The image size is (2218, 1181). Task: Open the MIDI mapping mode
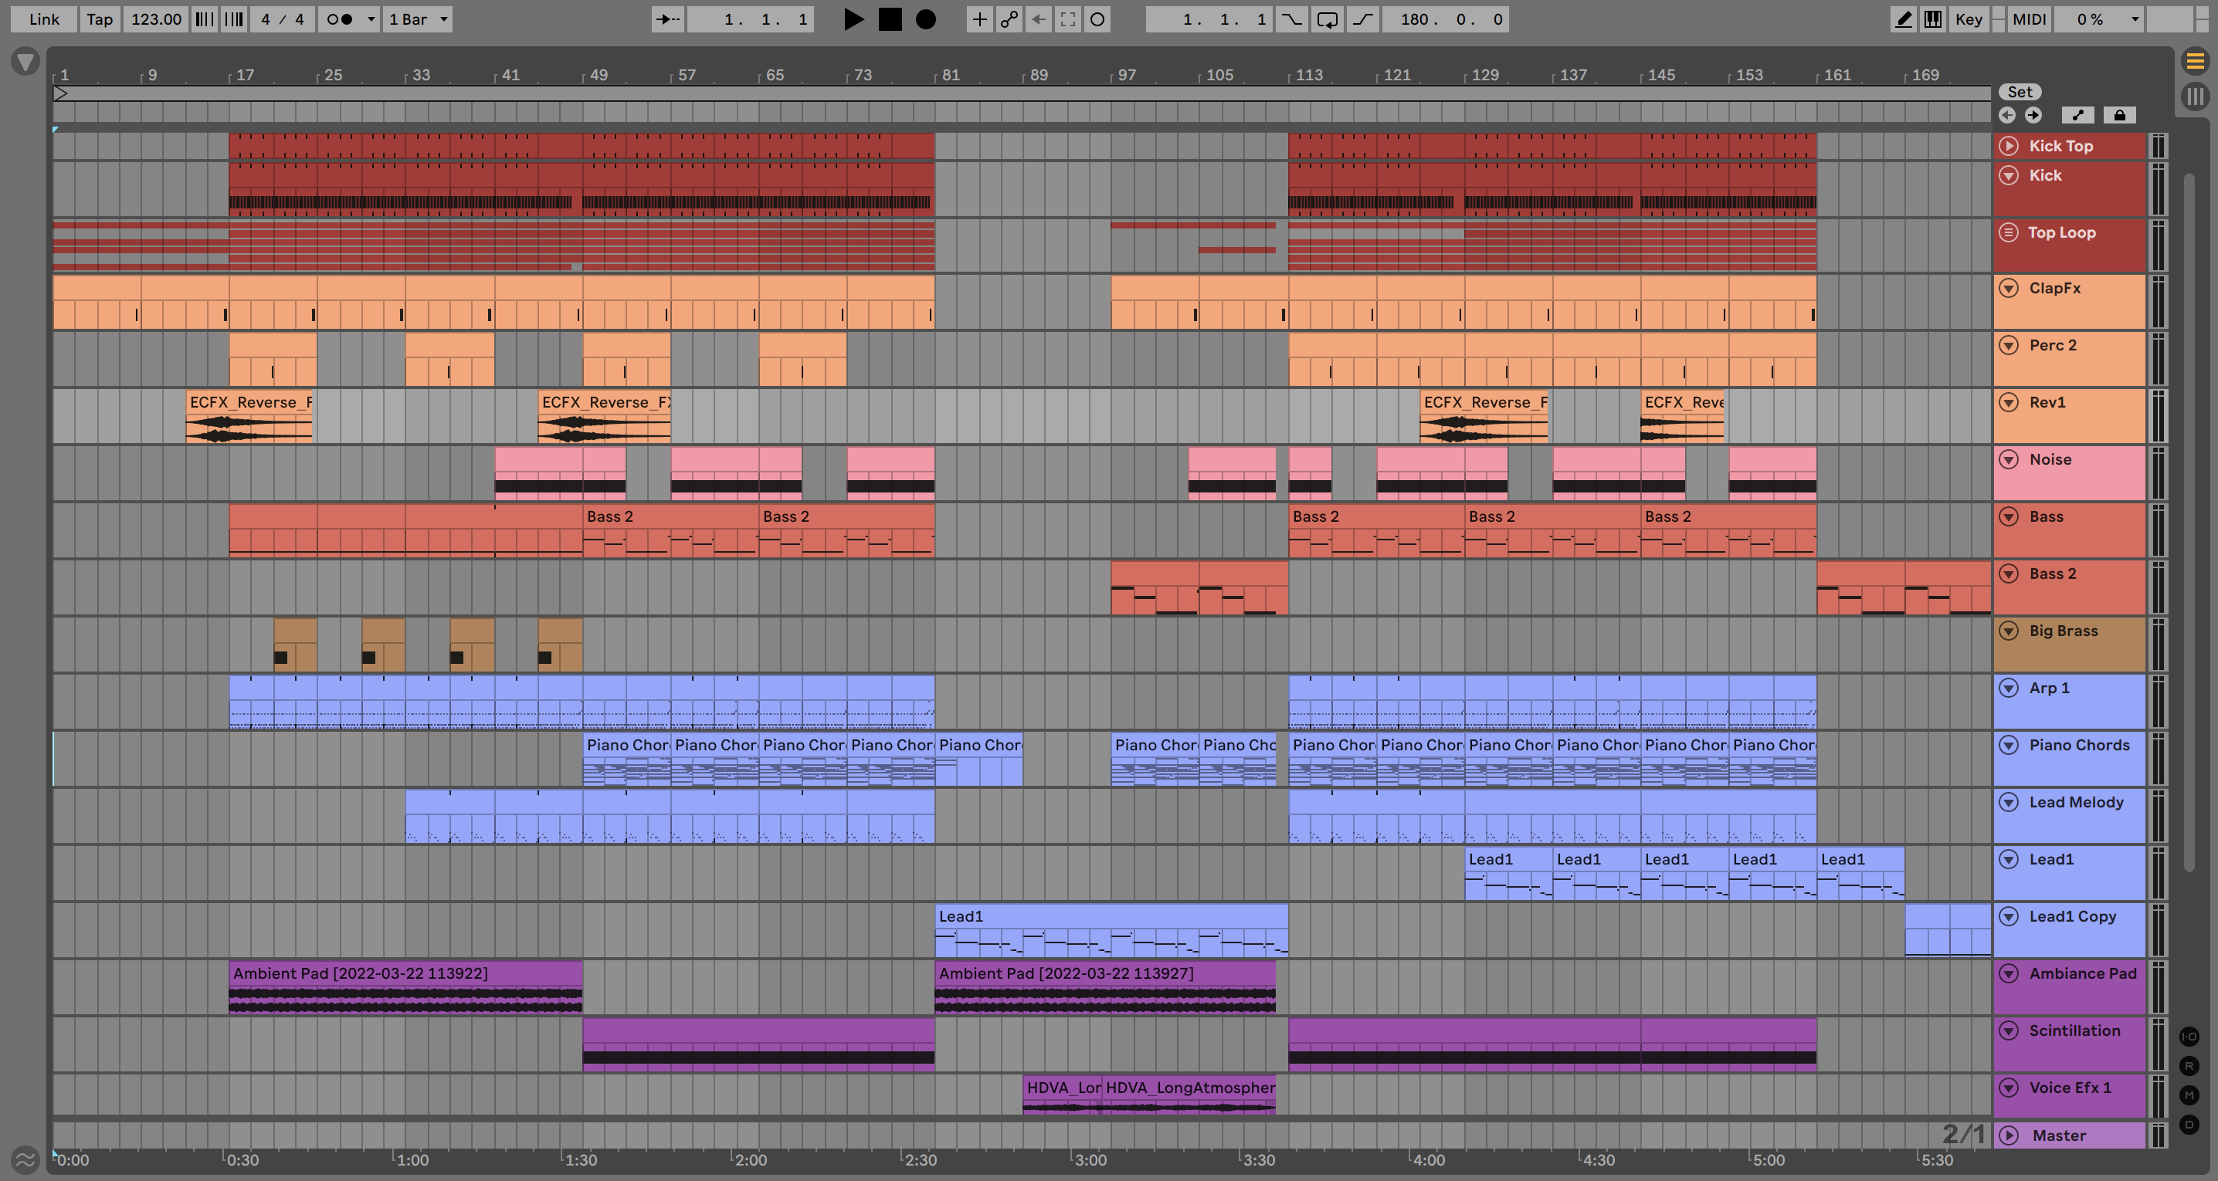click(x=2029, y=19)
